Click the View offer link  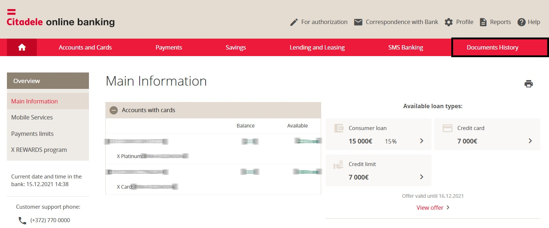pos(430,208)
